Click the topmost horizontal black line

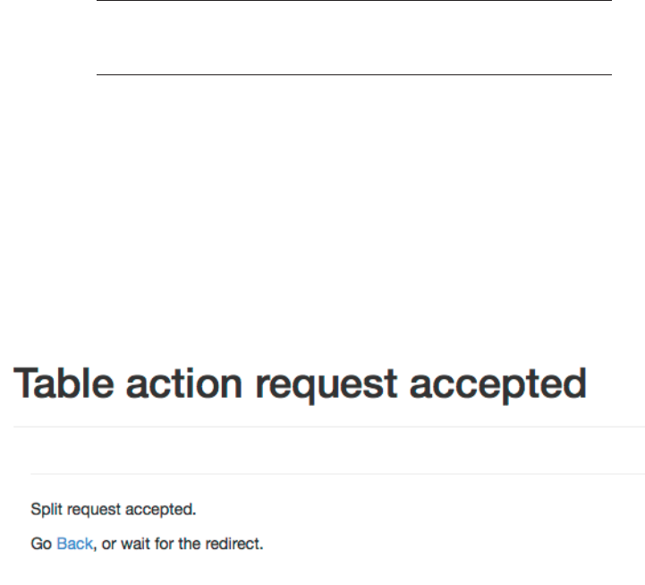[352, 1]
